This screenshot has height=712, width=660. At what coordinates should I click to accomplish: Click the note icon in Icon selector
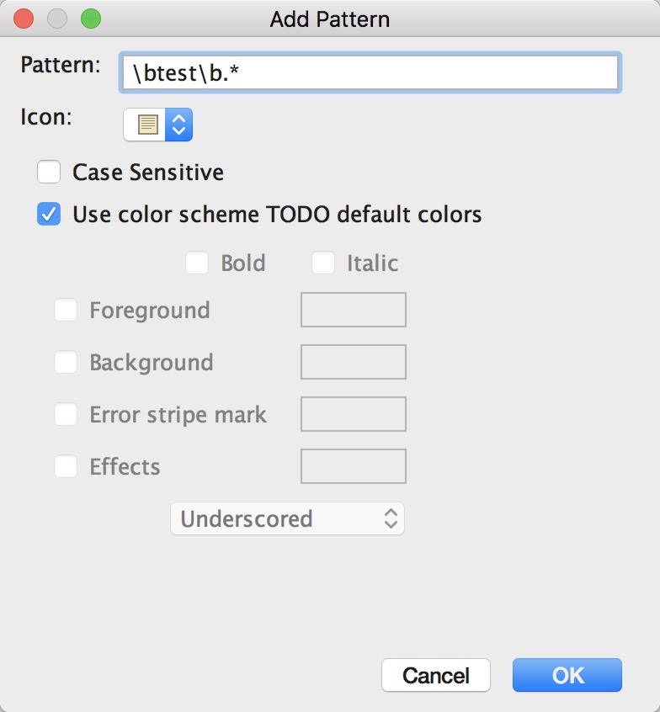[148, 125]
